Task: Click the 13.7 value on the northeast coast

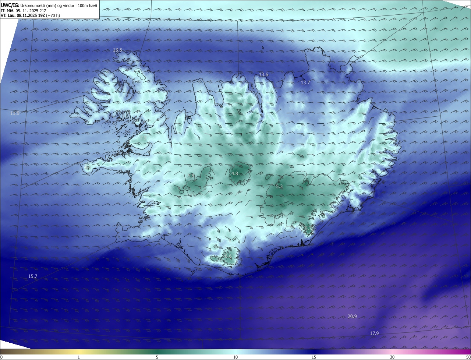Action: pos(305,83)
